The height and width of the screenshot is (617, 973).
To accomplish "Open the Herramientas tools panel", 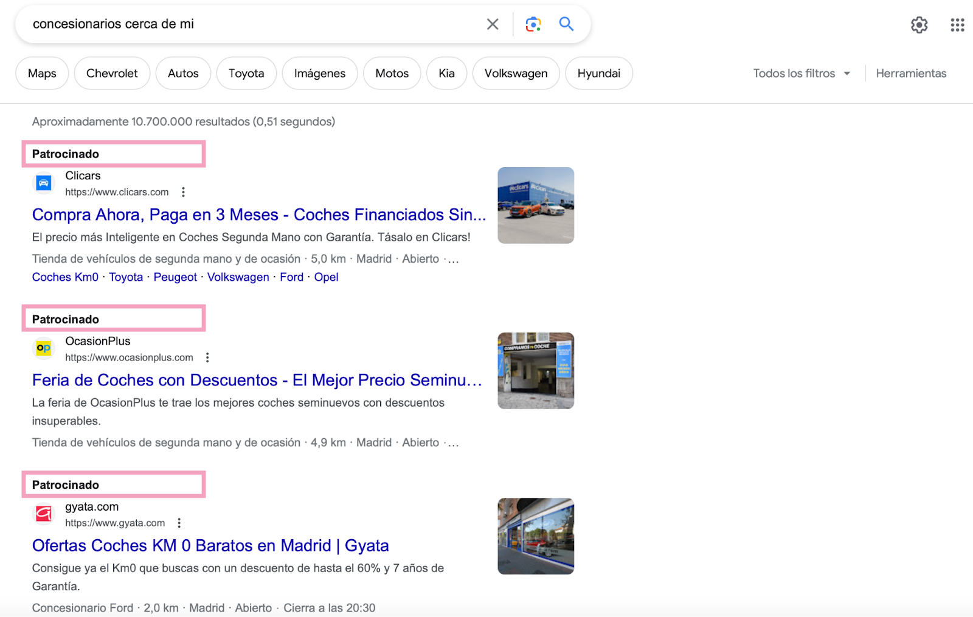I will [x=911, y=73].
